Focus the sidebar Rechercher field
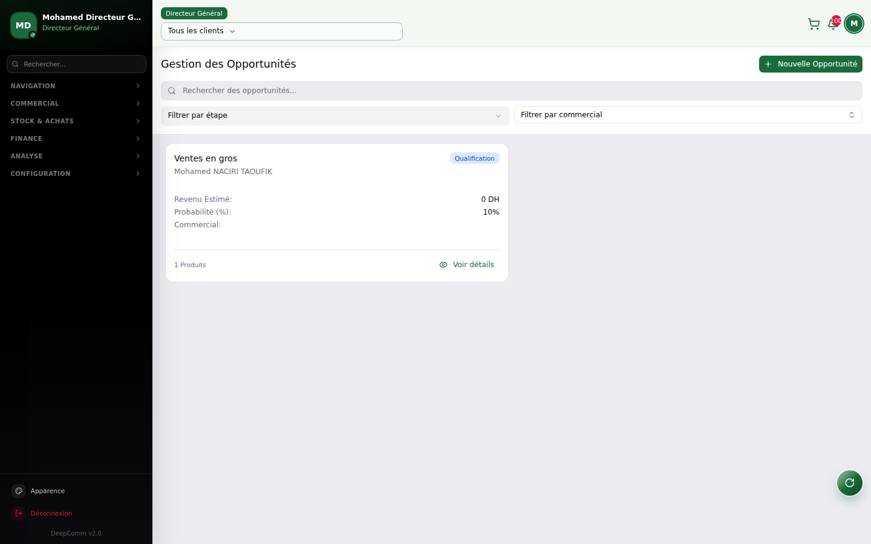 (76, 64)
